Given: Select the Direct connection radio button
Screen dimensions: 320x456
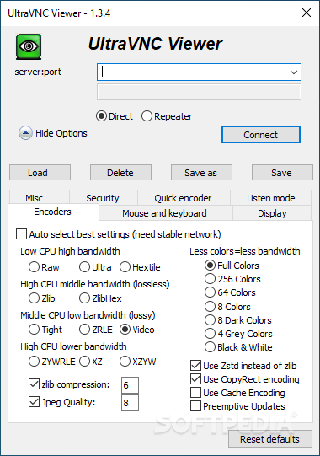Looking at the screenshot, I should 101,116.
